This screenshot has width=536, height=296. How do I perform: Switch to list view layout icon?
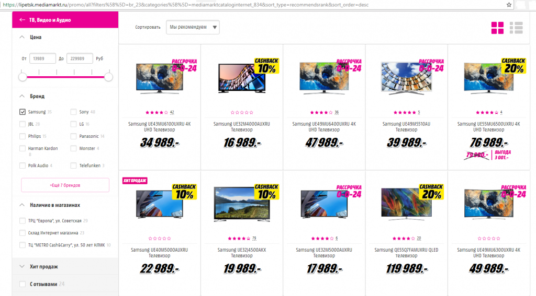pyautogui.click(x=516, y=28)
